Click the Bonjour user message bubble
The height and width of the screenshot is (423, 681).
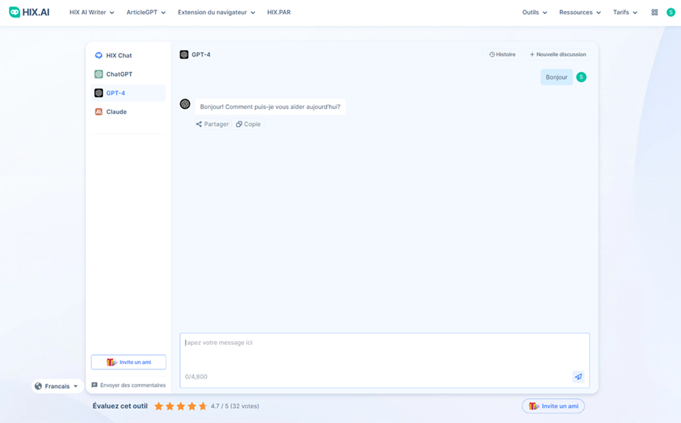[557, 77]
